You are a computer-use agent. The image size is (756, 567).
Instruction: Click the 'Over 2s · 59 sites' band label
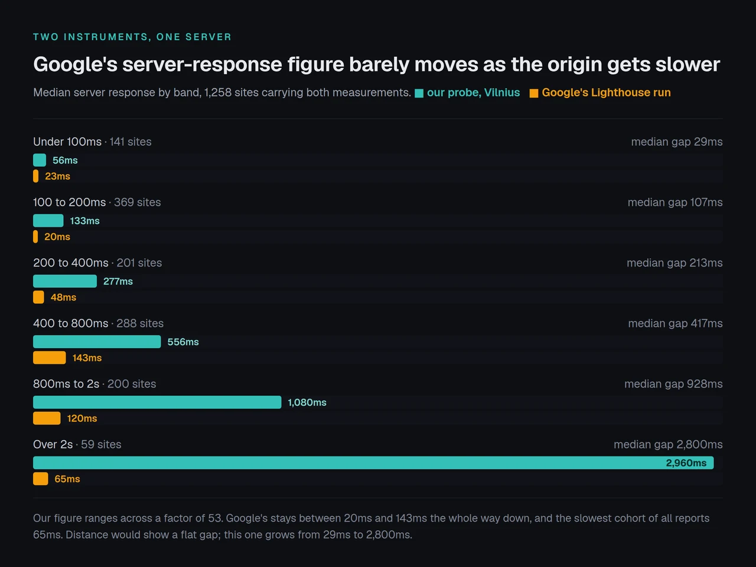coord(77,444)
